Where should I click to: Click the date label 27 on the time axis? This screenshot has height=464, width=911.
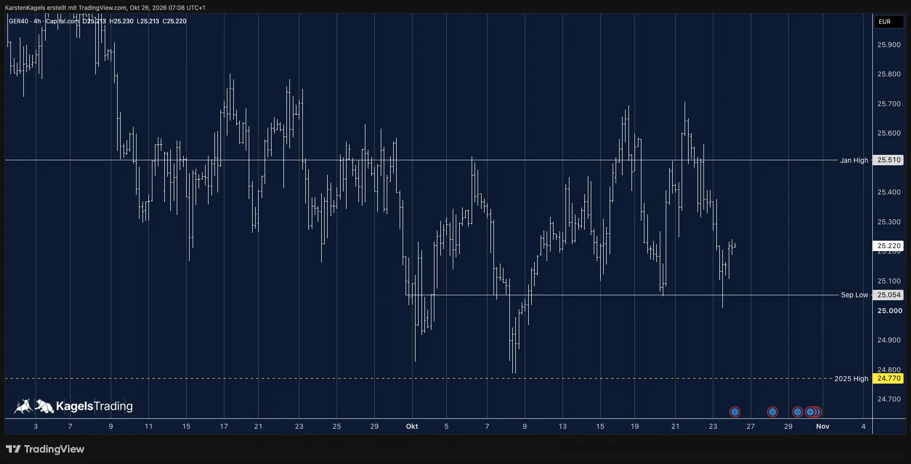751,426
